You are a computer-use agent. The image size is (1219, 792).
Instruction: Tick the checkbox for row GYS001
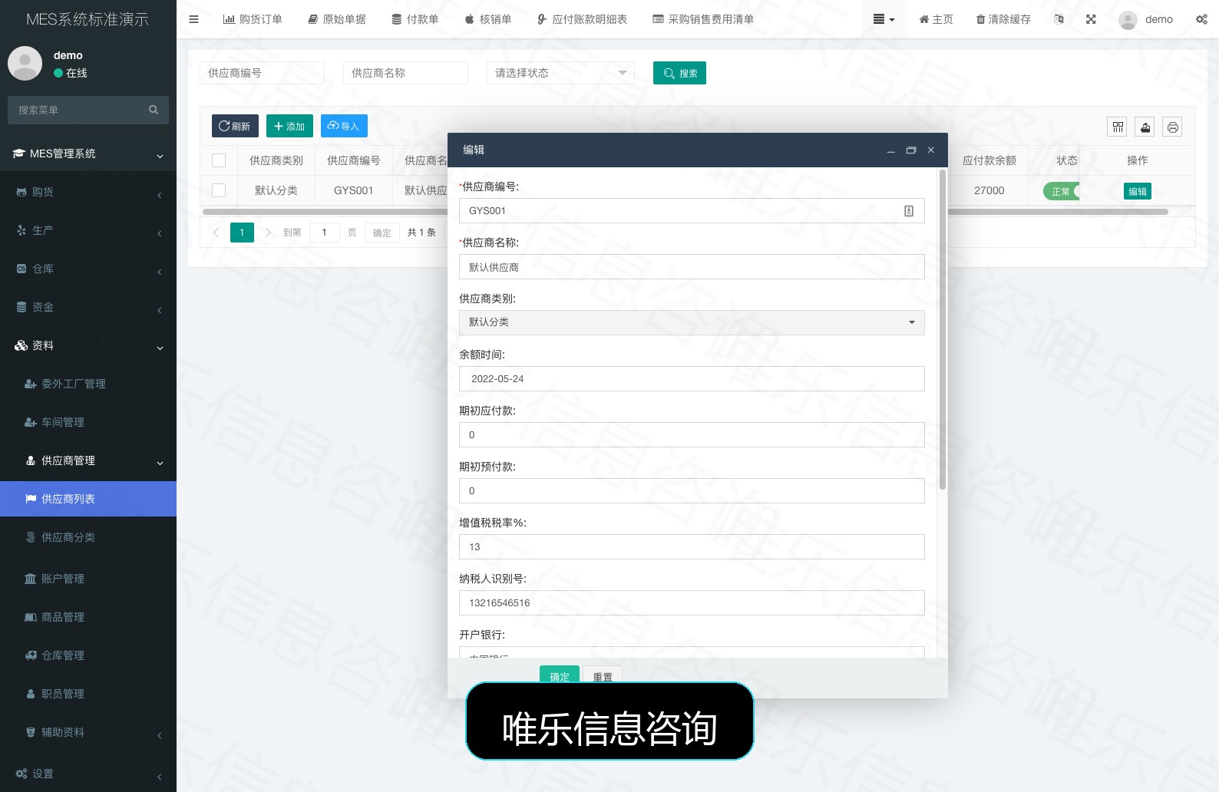click(219, 190)
